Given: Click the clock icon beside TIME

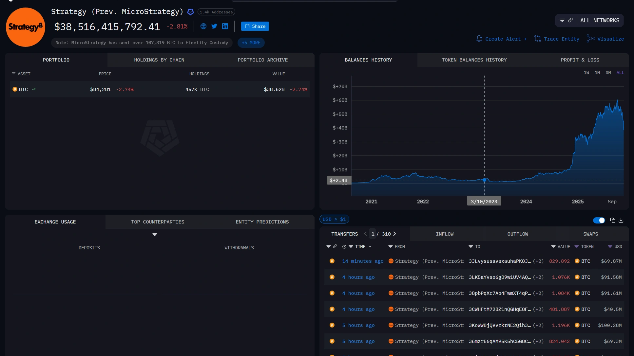Looking at the screenshot, I should coord(344,247).
